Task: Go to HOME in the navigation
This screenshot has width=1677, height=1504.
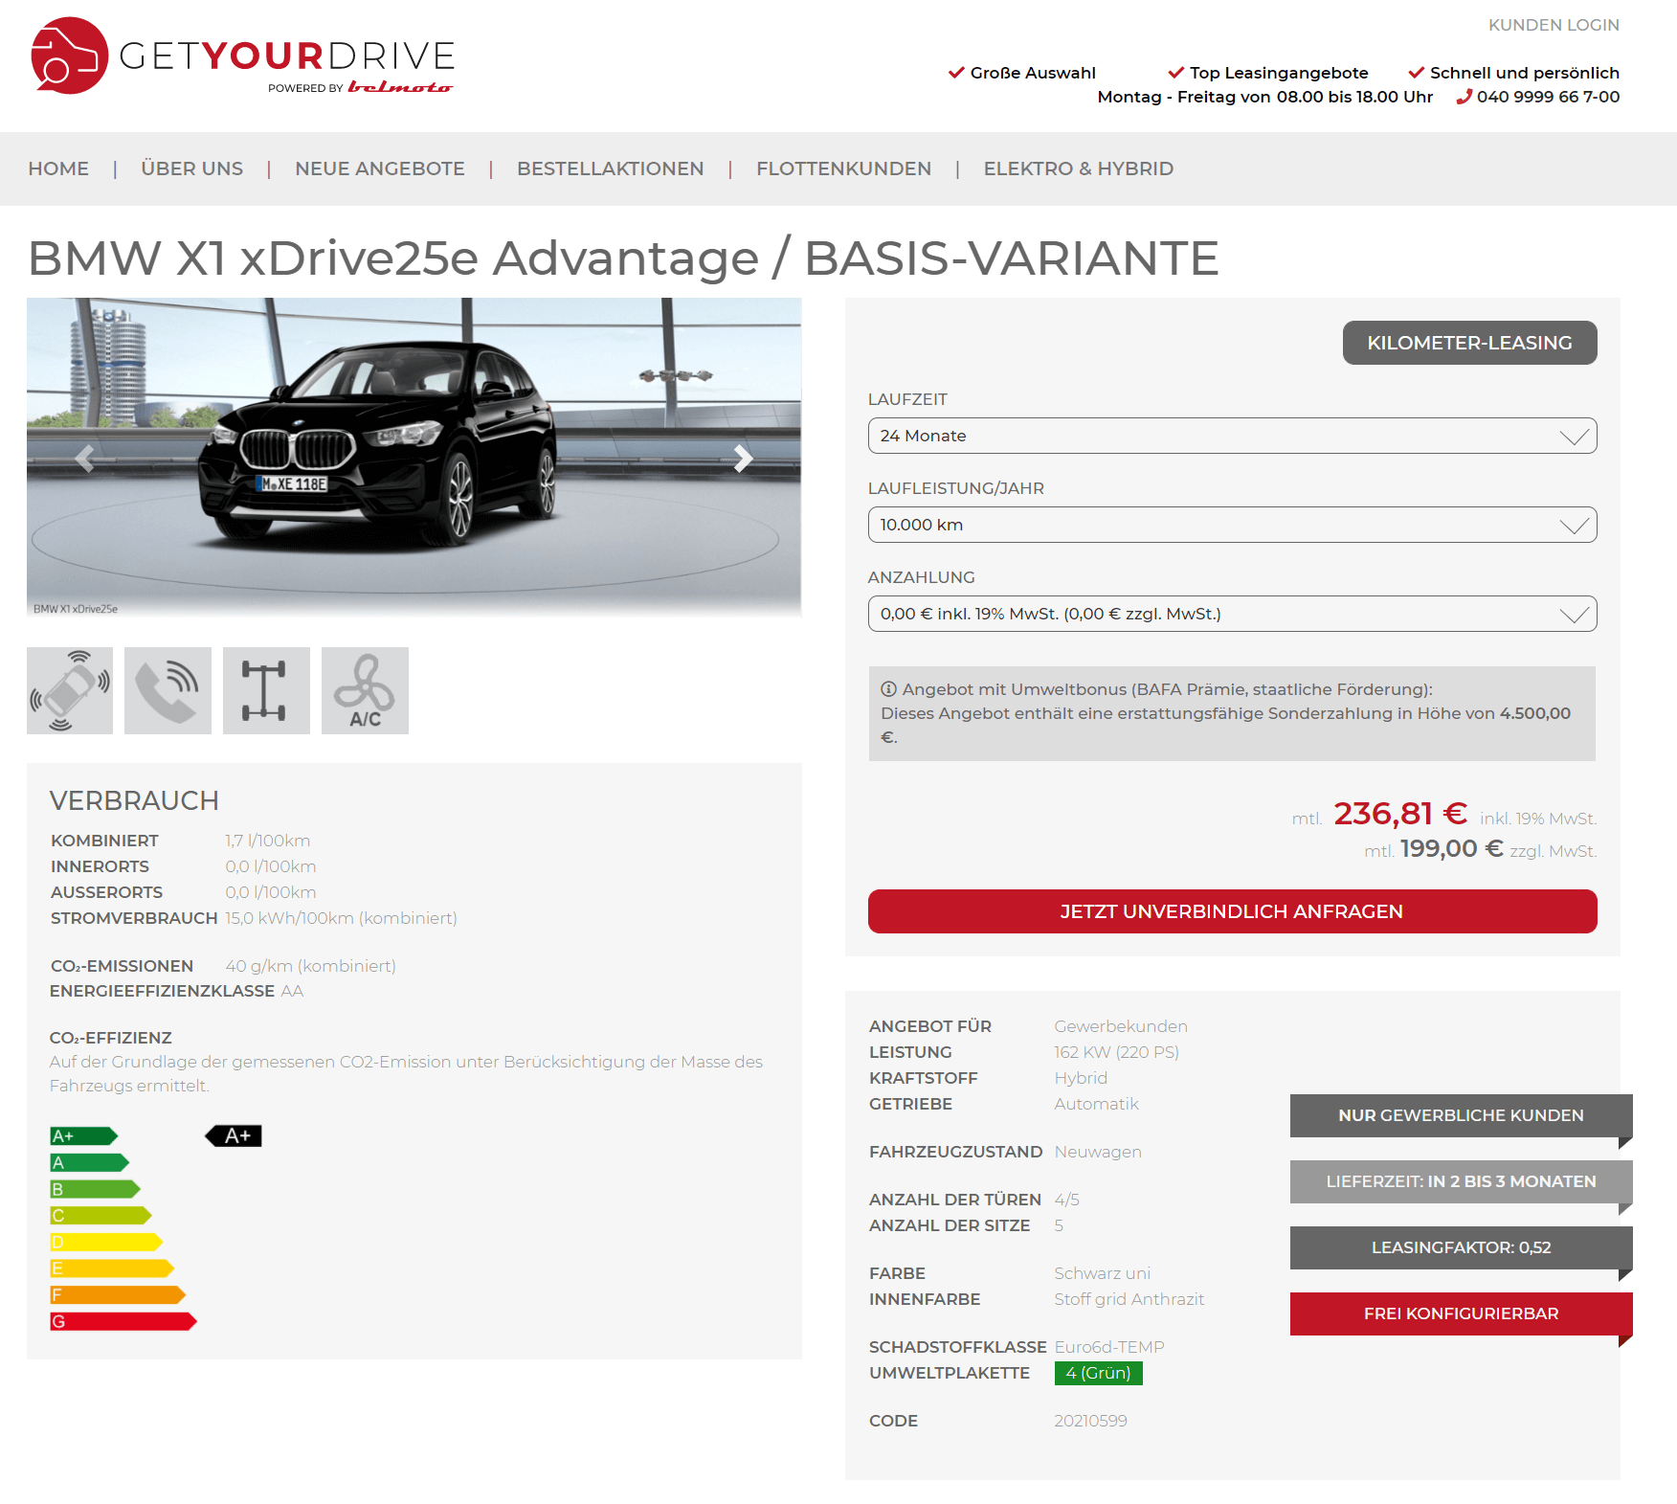Action: click(x=58, y=168)
